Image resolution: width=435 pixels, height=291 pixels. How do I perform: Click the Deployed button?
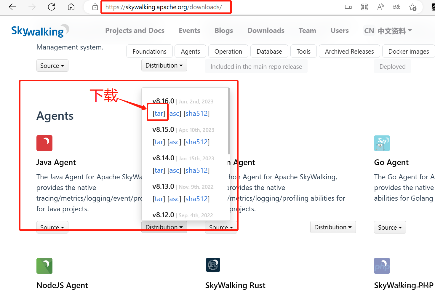(x=392, y=66)
